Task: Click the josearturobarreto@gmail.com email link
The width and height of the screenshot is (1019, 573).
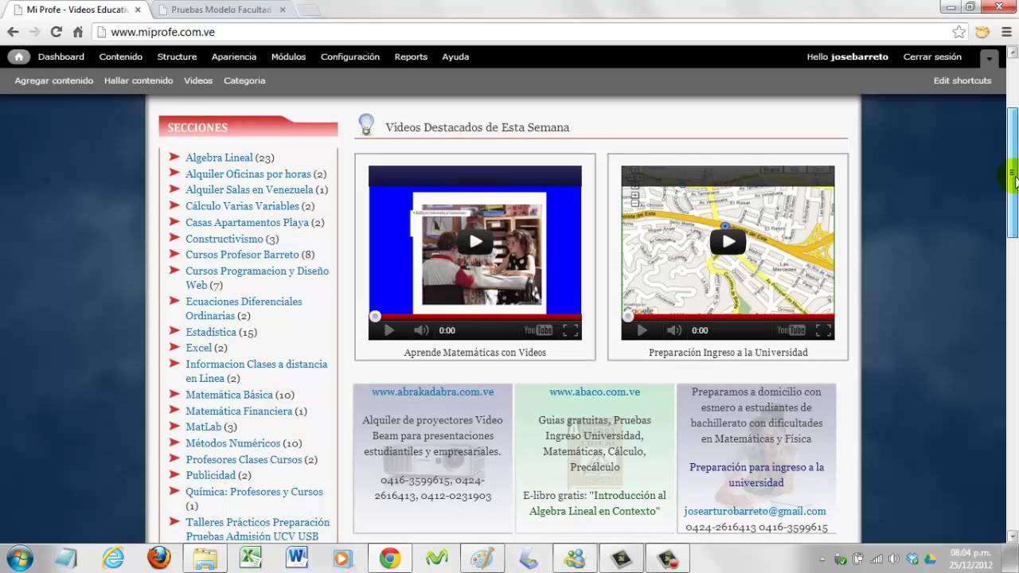Action: pos(755,511)
